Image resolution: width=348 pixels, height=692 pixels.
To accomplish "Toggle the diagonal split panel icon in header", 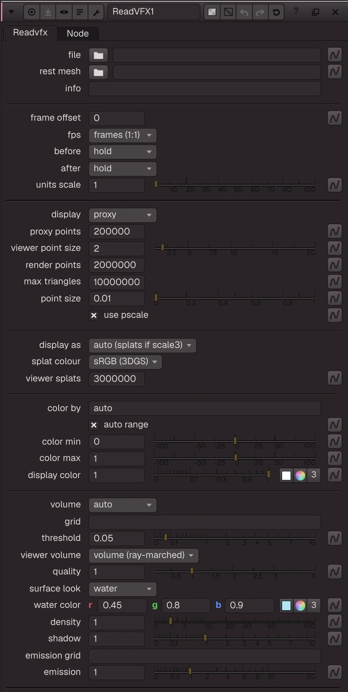I will [x=228, y=12].
